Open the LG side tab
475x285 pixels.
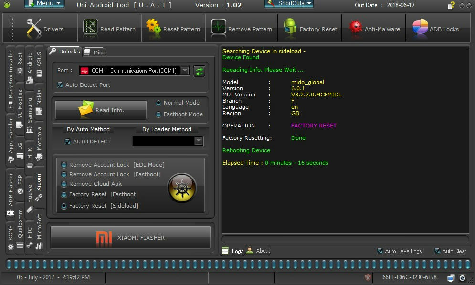click(20, 151)
